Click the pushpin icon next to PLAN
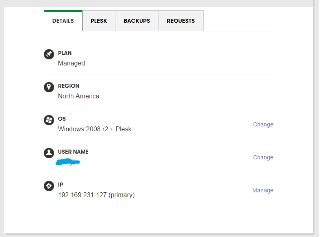This screenshot has height=237, width=323. 49,54
